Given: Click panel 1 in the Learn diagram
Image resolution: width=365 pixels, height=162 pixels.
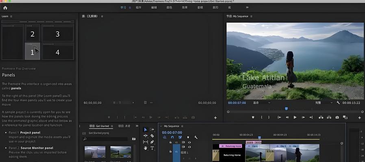Looking at the screenshot, I should click(33, 51).
